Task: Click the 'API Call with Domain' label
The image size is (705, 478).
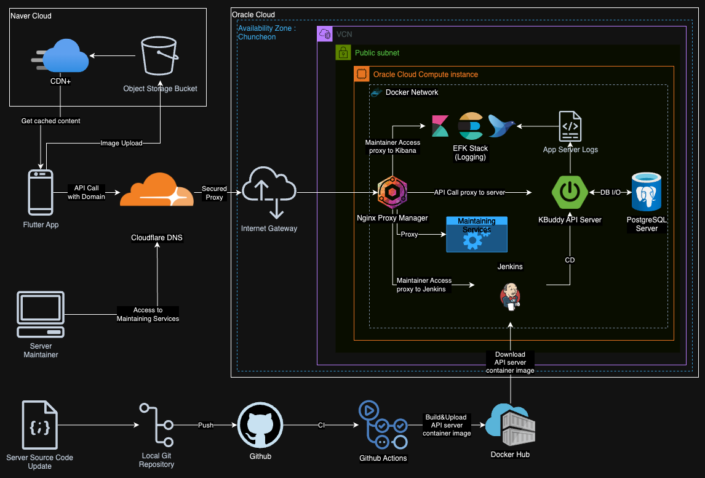Action: point(86,192)
